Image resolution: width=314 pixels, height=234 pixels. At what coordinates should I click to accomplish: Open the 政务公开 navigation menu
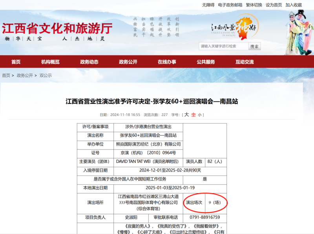(128, 62)
